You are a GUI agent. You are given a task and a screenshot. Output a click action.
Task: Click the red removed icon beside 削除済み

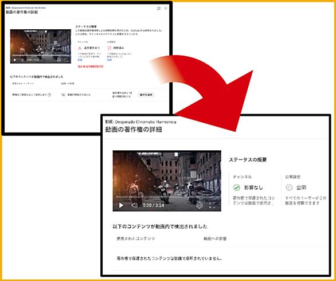(x=109, y=48)
